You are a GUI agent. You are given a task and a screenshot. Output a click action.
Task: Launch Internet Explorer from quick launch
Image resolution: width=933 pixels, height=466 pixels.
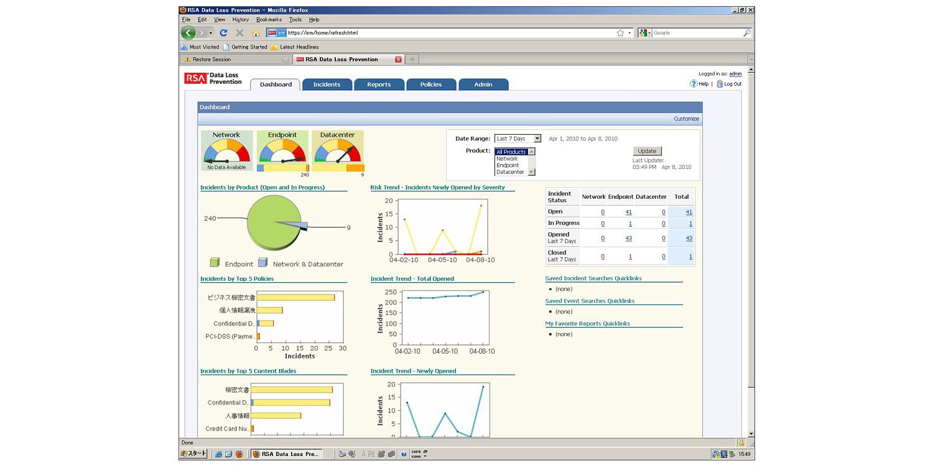pyautogui.click(x=218, y=454)
